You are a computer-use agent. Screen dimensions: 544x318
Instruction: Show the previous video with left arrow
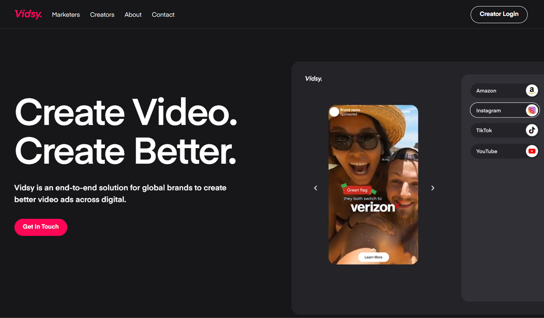coord(315,188)
